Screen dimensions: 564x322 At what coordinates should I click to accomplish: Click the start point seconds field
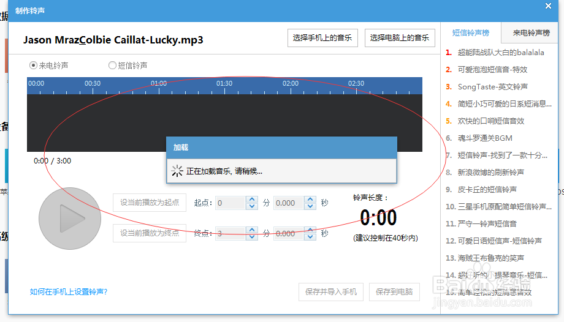(289, 203)
